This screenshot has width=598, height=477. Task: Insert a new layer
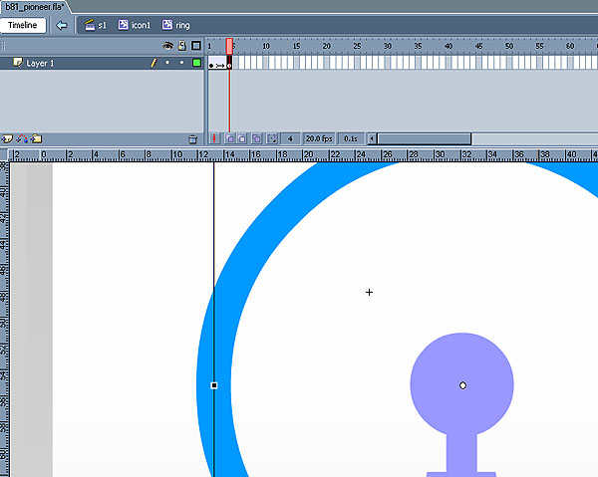[x=7, y=138]
